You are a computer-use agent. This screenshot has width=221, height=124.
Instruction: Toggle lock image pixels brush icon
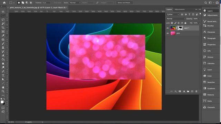175,23
